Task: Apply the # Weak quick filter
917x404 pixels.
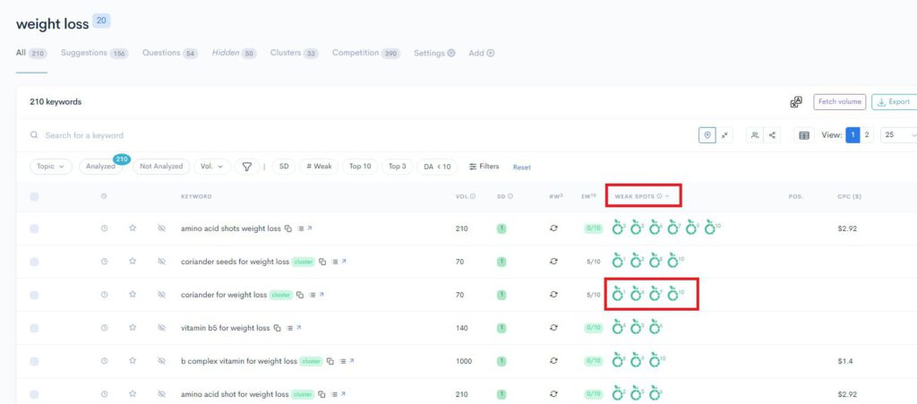Action: pyautogui.click(x=319, y=167)
